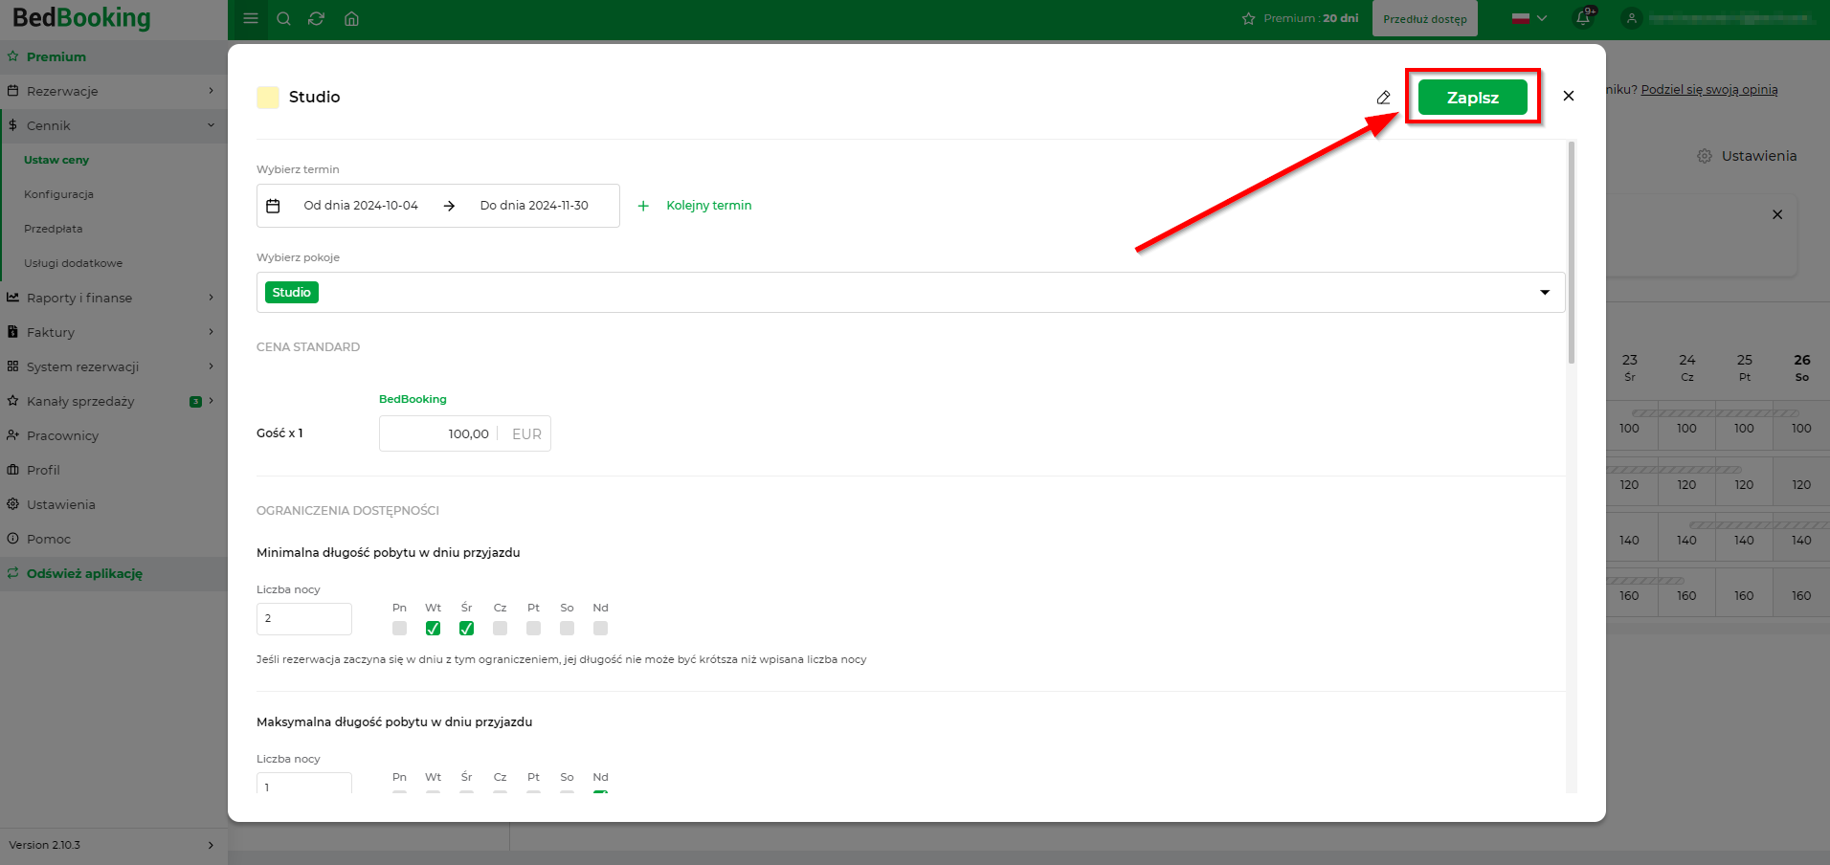Image resolution: width=1830 pixels, height=865 pixels.
Task: Click the Od dnia 2024-10-04 start date
Action: [x=361, y=206]
